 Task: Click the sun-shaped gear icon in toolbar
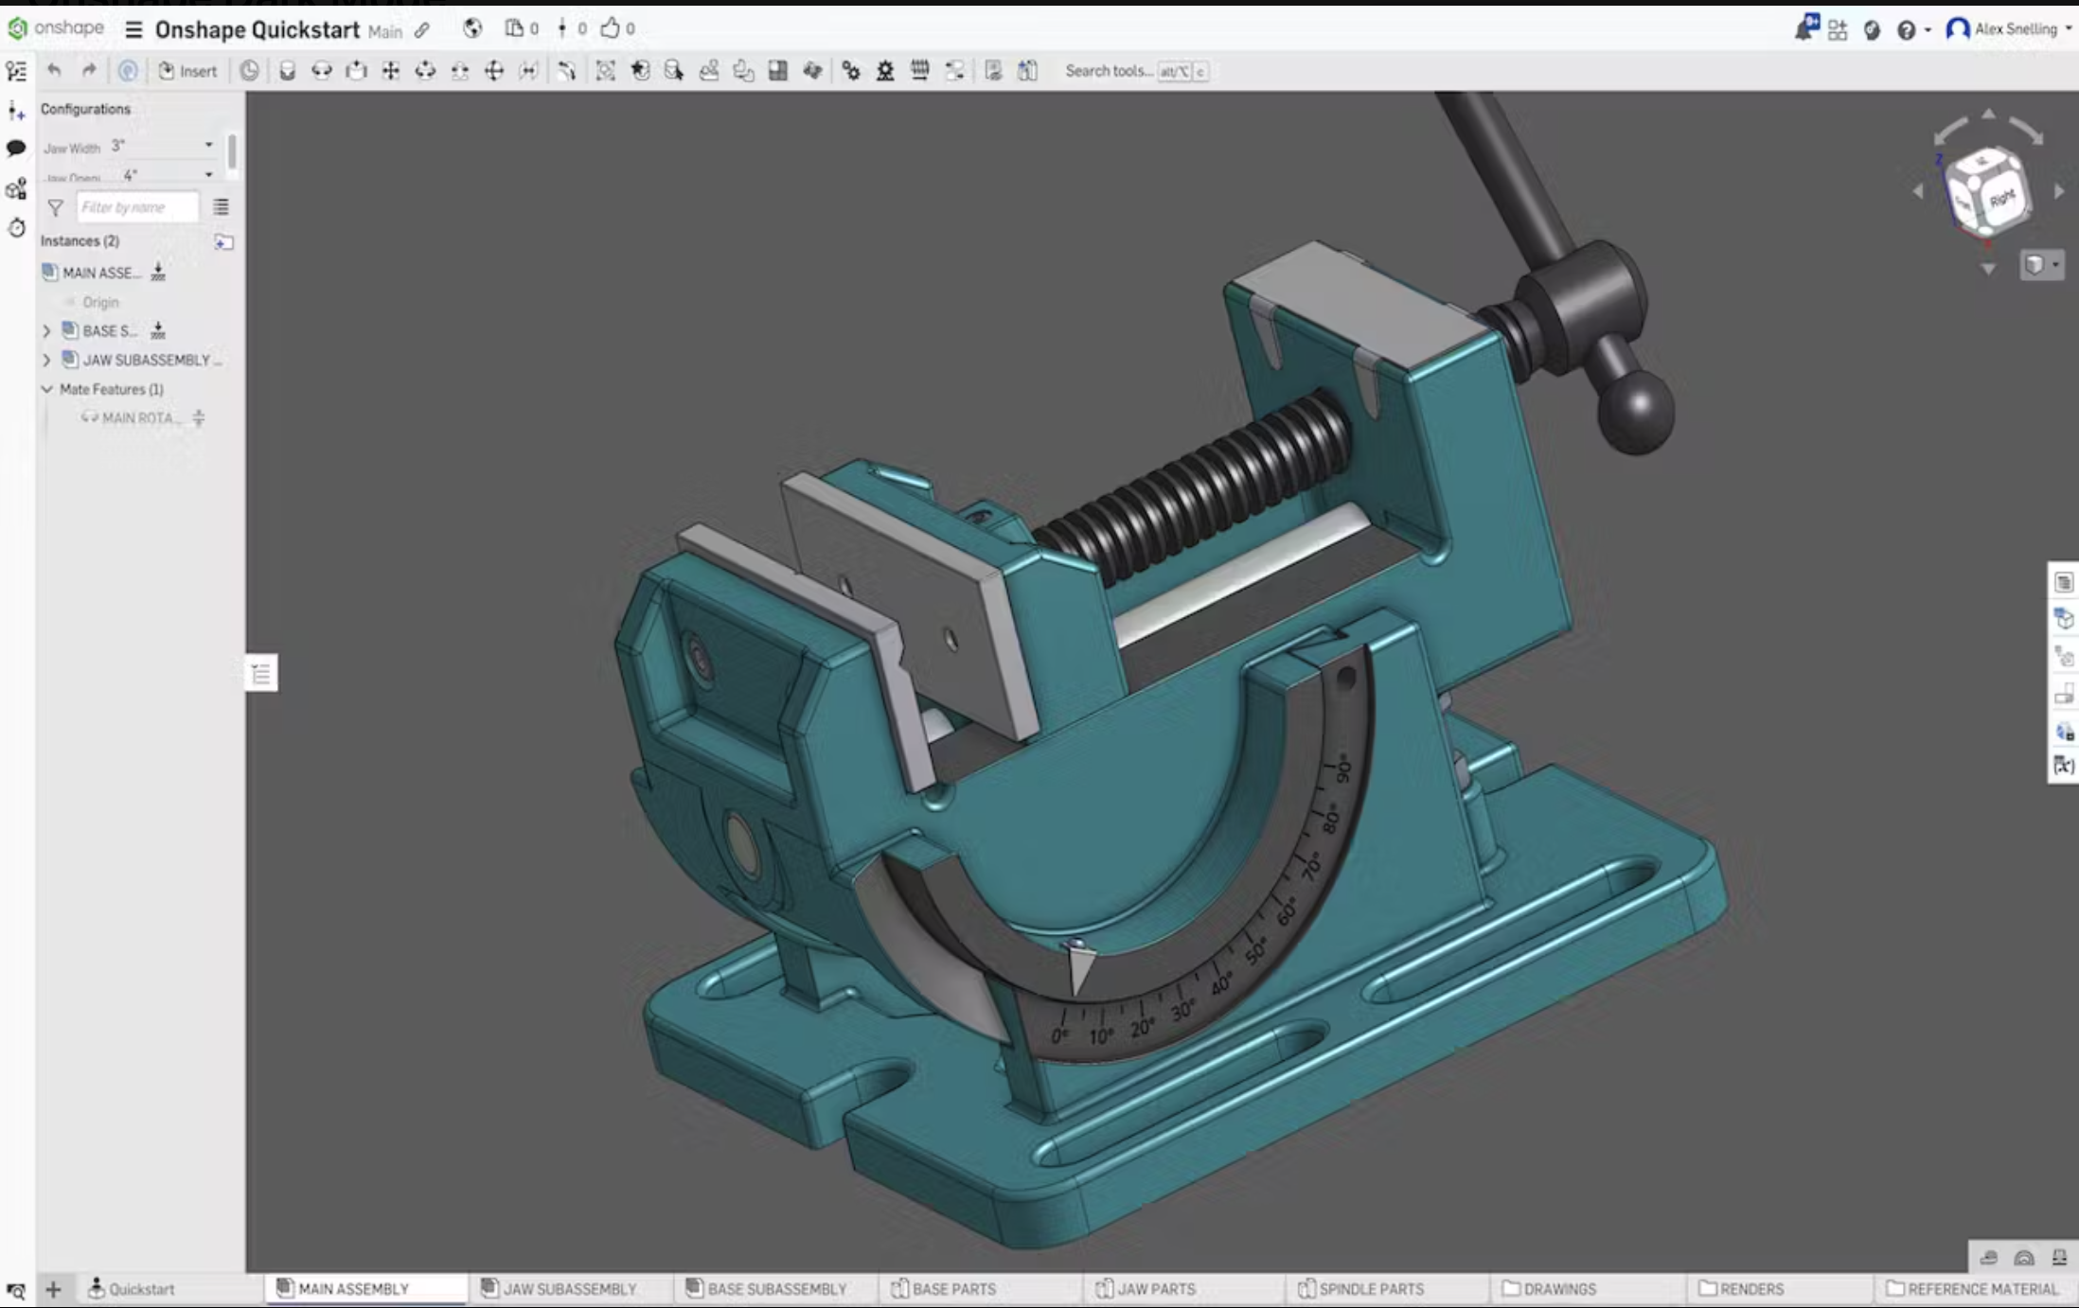pos(885,71)
